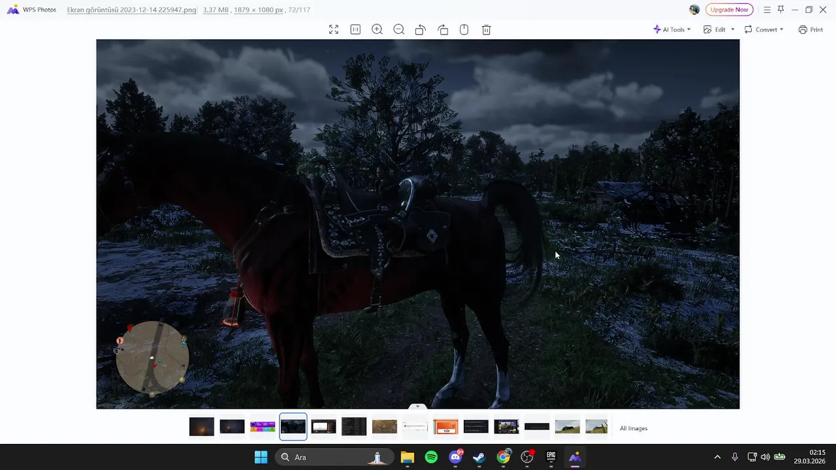This screenshot has width=836, height=470.
Task: Enter full screen view mode
Action: click(x=334, y=29)
